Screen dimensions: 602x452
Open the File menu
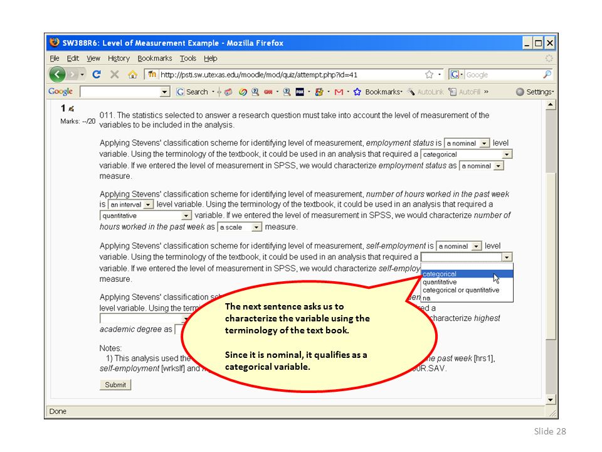[x=54, y=58]
